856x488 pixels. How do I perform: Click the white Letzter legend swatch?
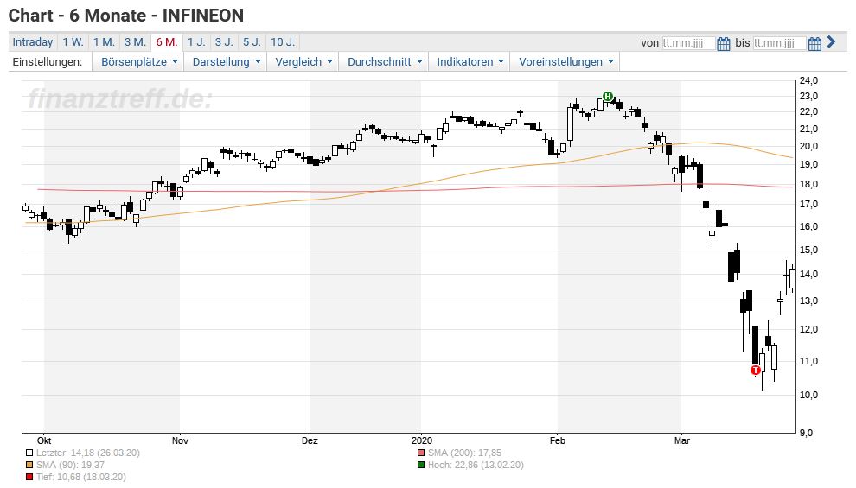[29, 453]
